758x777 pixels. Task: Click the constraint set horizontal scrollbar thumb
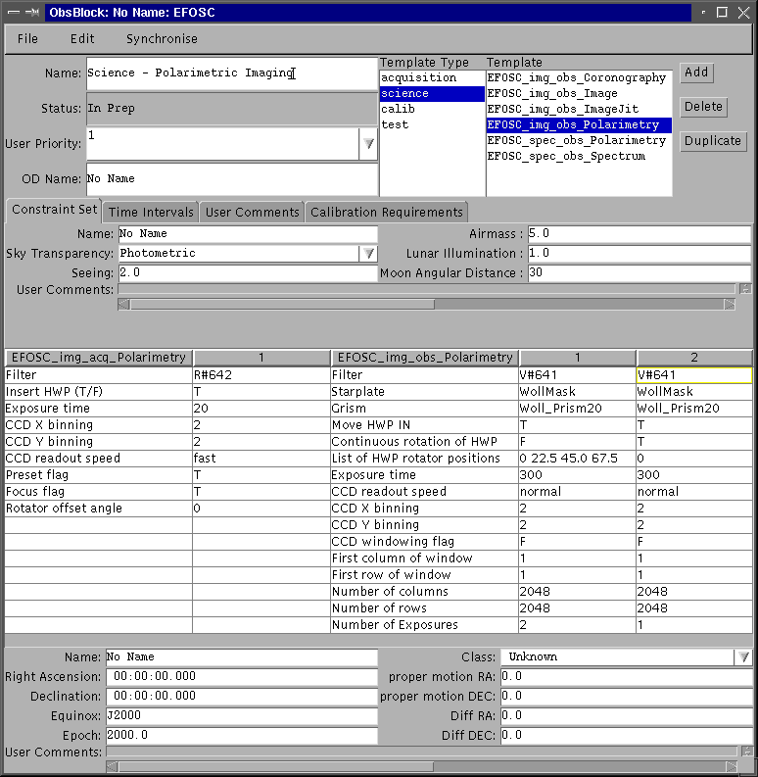point(282,305)
